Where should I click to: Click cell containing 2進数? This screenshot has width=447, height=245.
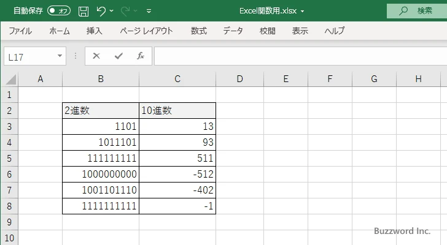click(101, 111)
